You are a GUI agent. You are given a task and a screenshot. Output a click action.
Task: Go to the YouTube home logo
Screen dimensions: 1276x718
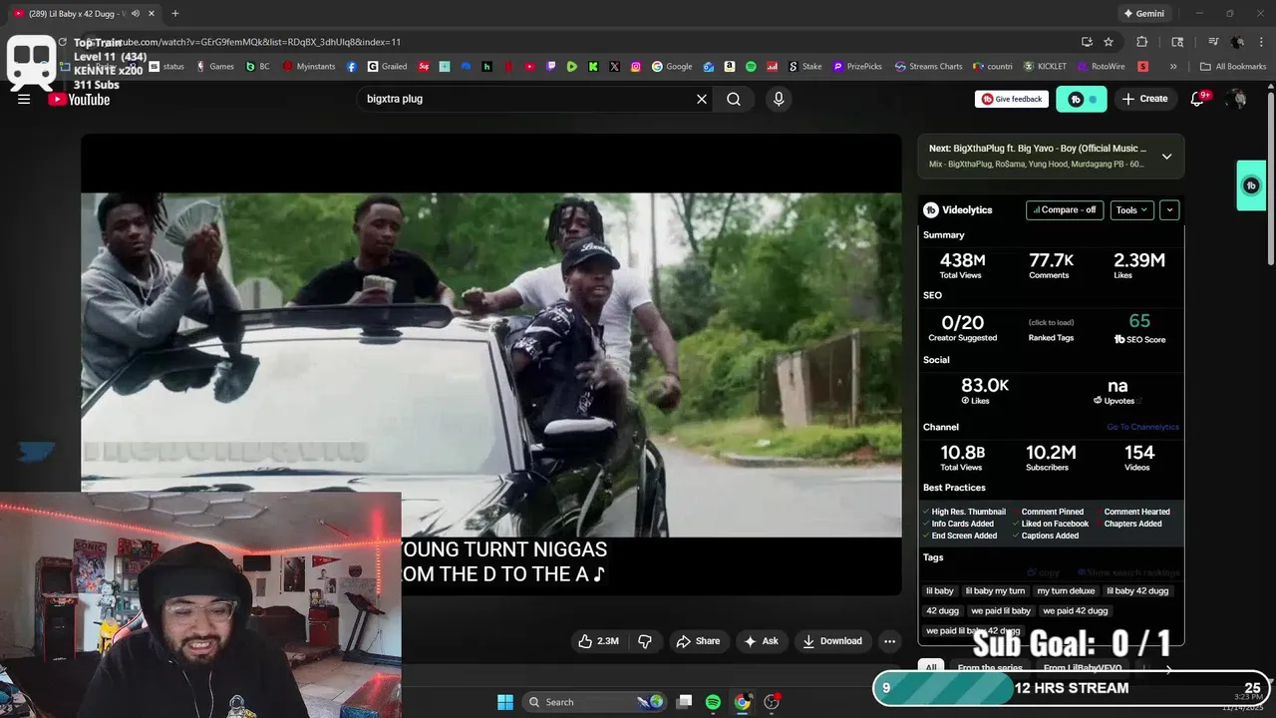(x=79, y=100)
